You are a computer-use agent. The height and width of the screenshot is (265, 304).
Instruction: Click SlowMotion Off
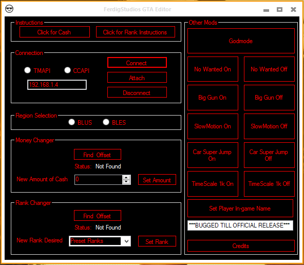tap(269, 126)
